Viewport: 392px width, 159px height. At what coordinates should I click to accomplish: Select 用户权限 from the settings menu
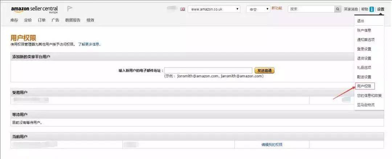[365, 86]
